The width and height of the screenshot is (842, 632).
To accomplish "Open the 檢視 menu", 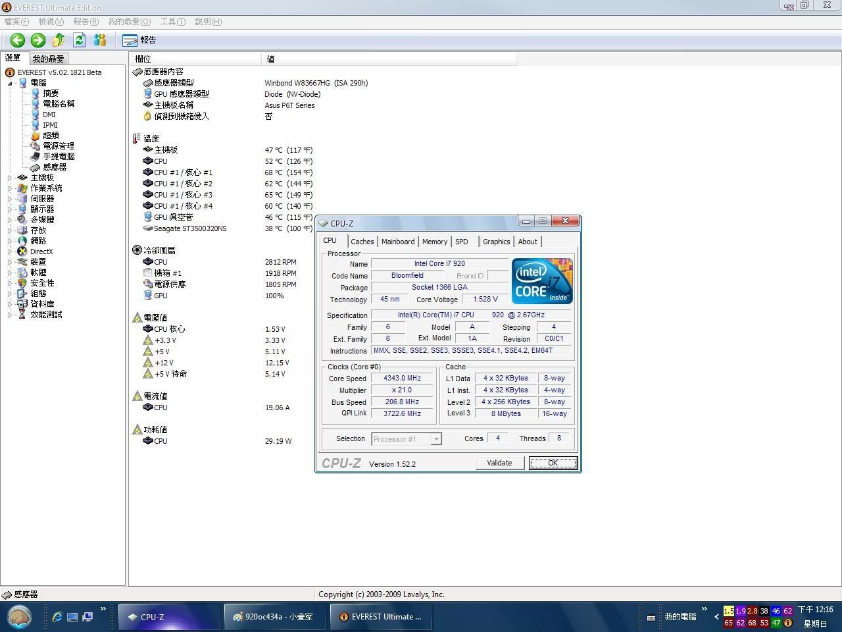I will (51, 22).
